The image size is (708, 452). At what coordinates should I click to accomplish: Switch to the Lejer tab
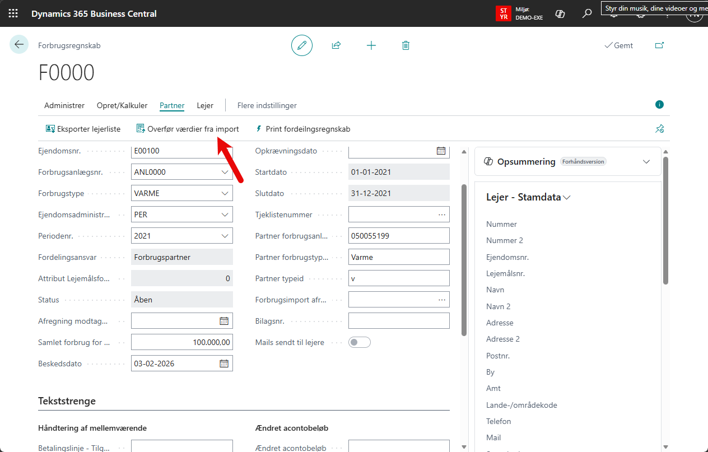click(x=205, y=105)
